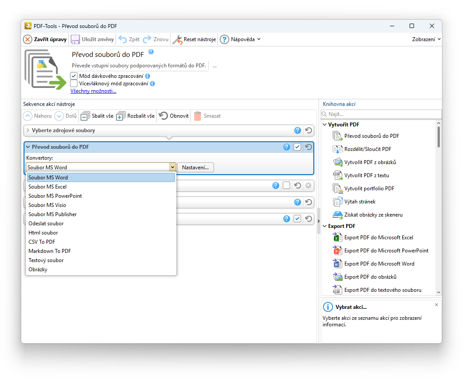Select Soubor MS Visio converter
This screenshot has width=463, height=378.
coord(101,205)
